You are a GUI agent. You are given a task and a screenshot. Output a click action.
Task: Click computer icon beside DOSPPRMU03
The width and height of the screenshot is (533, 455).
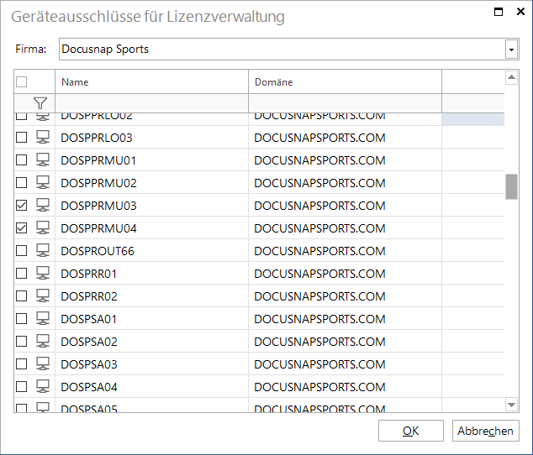[x=43, y=205]
